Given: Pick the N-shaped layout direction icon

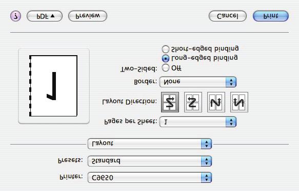Looking at the screenshot, I should 216,102.
